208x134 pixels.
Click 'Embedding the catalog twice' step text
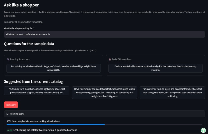click(x=45, y=130)
